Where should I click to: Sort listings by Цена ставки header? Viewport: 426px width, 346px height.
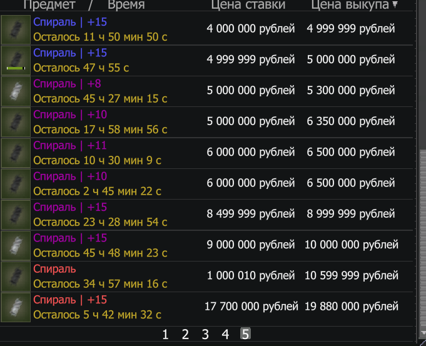coord(248,4)
